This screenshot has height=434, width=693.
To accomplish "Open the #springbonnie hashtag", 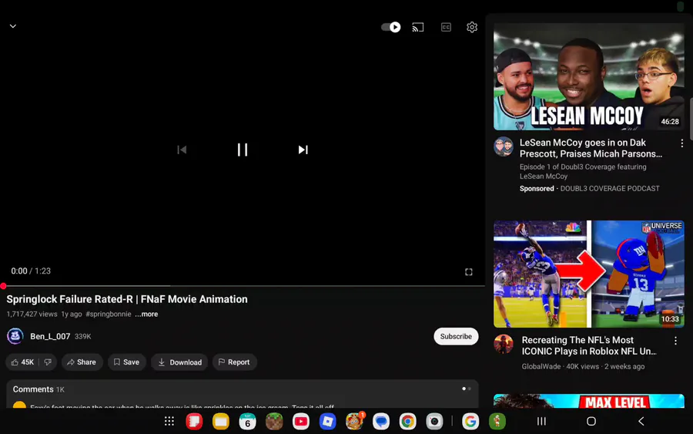I will point(109,314).
